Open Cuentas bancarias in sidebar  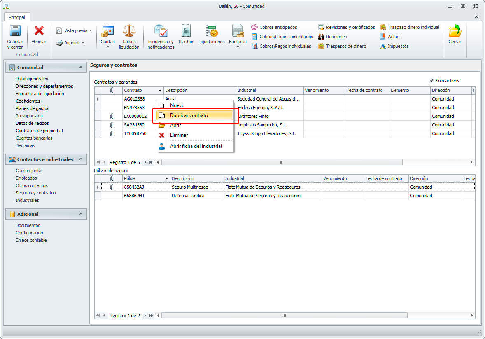[x=34, y=138]
